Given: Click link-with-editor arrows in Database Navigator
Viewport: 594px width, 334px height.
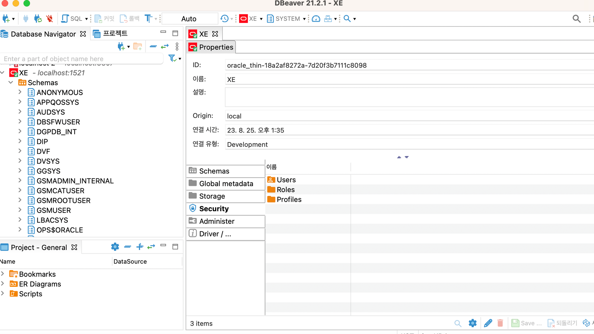Looking at the screenshot, I should coord(165,46).
